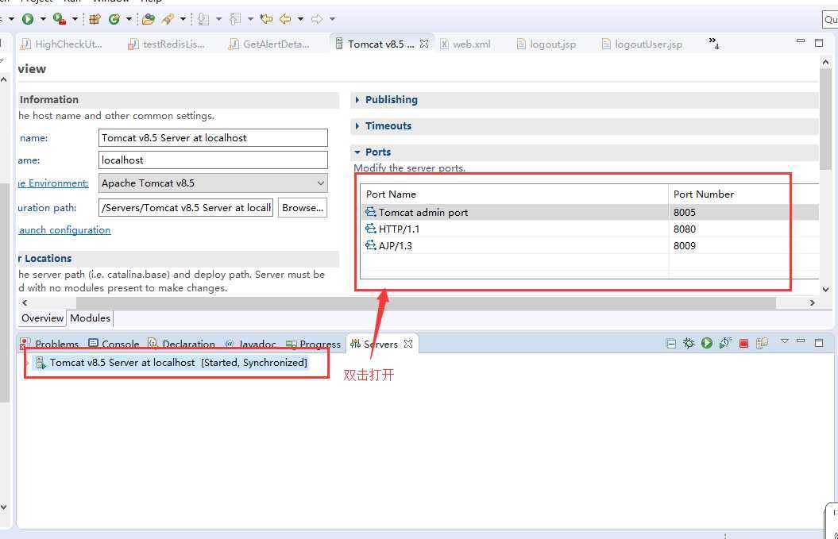Image resolution: width=838 pixels, height=539 pixels.
Task: Switch to the logout.jsp editor tab
Action: [x=546, y=44]
